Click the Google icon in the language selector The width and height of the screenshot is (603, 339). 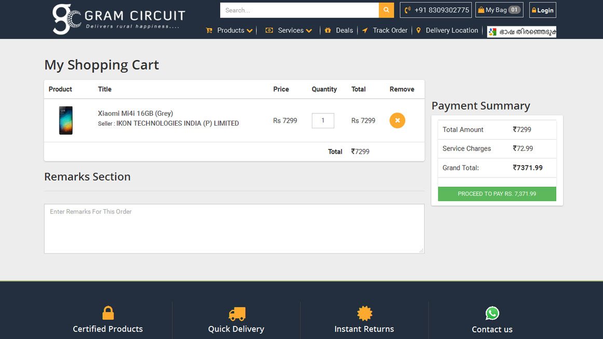(x=492, y=32)
